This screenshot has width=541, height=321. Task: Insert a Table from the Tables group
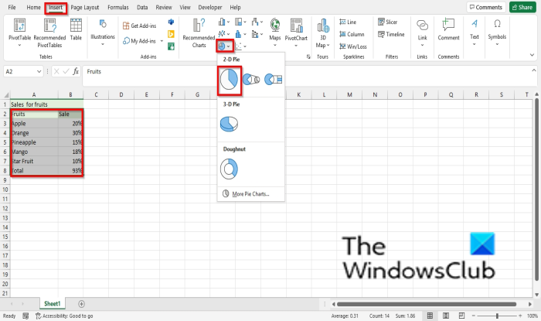pos(76,29)
